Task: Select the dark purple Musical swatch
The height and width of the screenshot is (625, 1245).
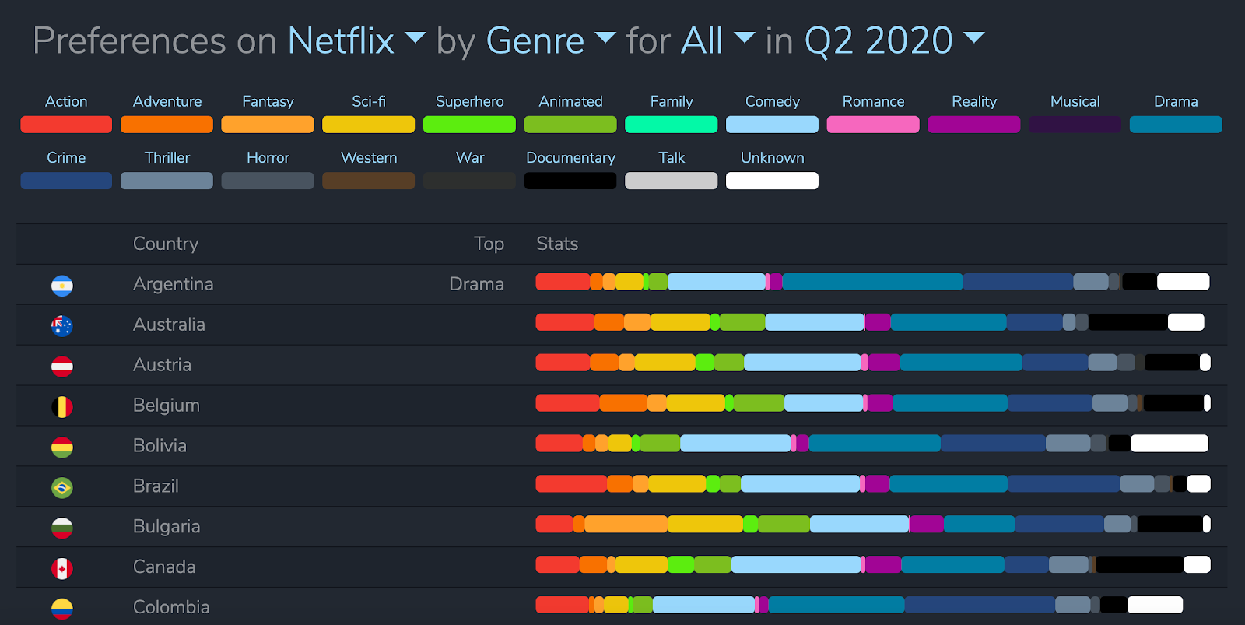Action: coord(1075,125)
